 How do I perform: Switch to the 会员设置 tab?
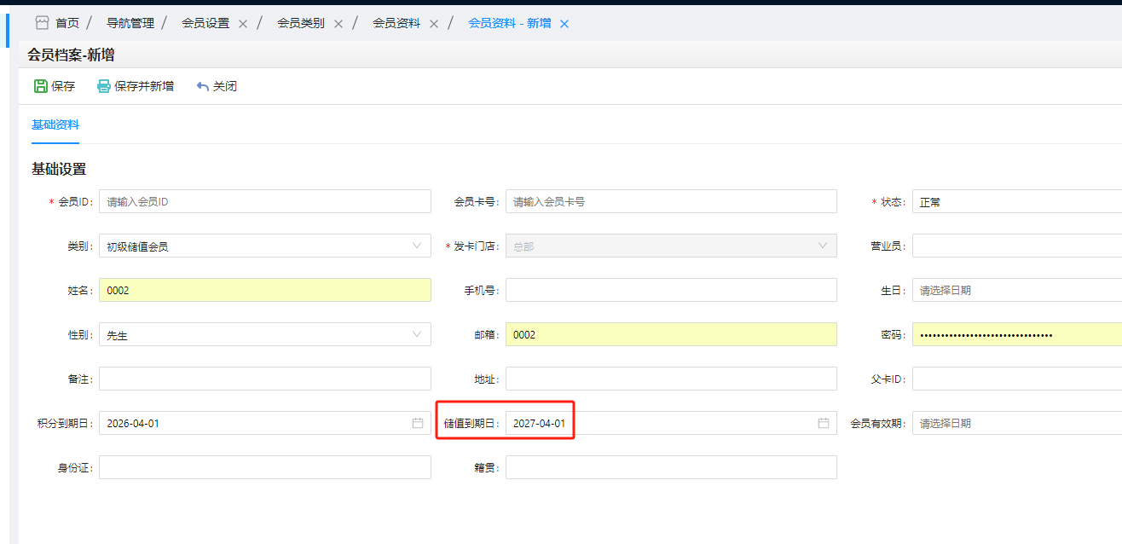(205, 23)
